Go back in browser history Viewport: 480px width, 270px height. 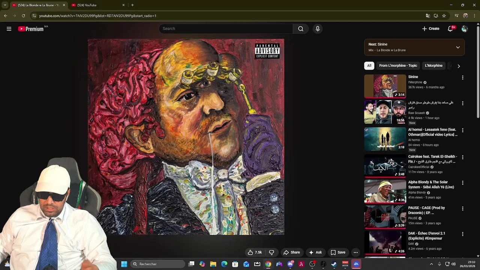[x=5, y=16]
